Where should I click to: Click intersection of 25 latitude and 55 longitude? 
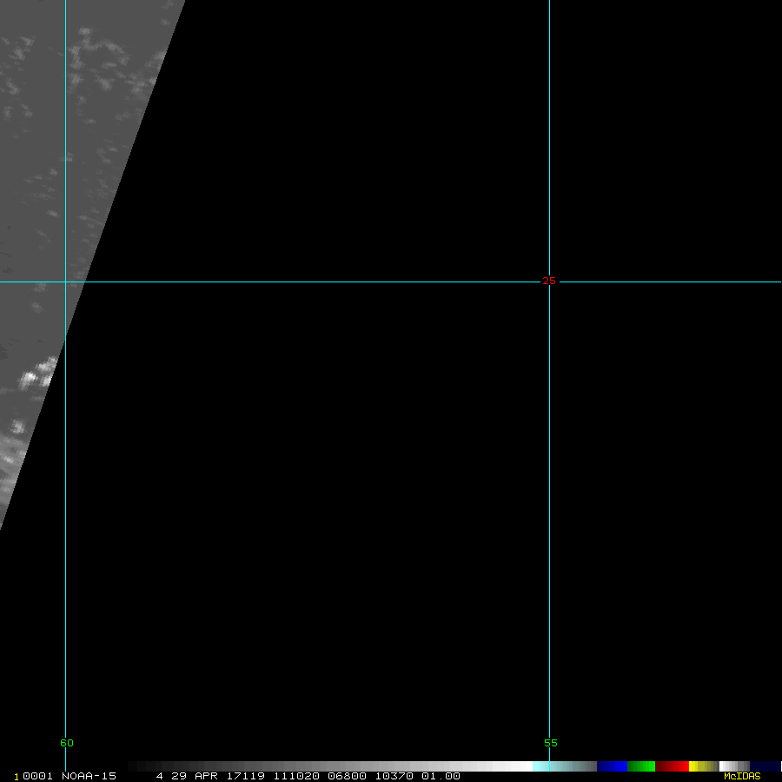549,282
